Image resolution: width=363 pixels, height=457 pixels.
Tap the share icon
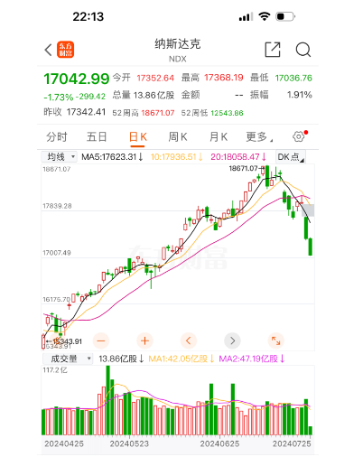click(273, 50)
